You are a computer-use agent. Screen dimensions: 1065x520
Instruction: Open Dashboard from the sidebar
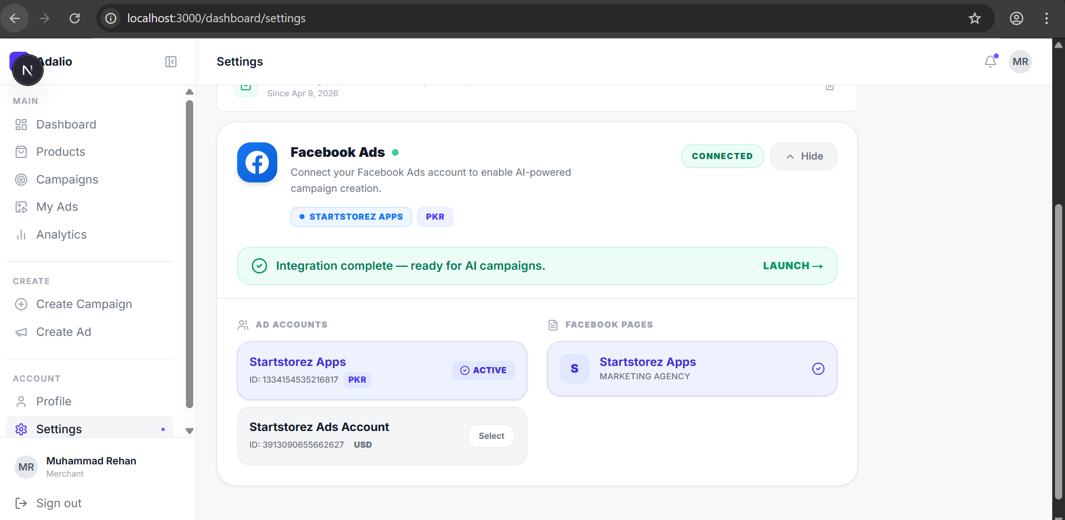tap(90, 125)
